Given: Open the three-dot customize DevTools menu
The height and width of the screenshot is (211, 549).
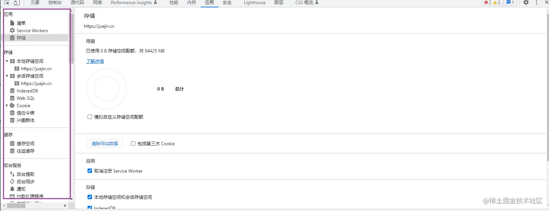Looking at the screenshot, I should 536,3.
